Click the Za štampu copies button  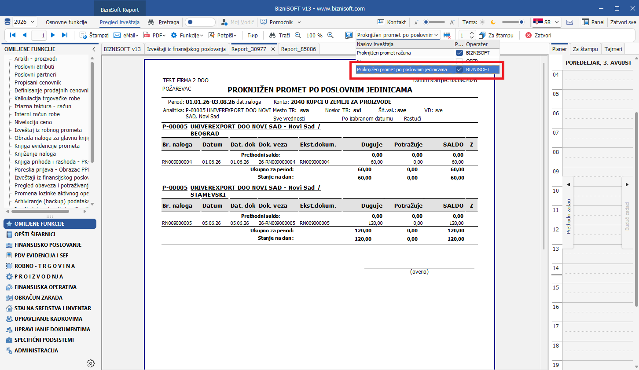(496, 35)
